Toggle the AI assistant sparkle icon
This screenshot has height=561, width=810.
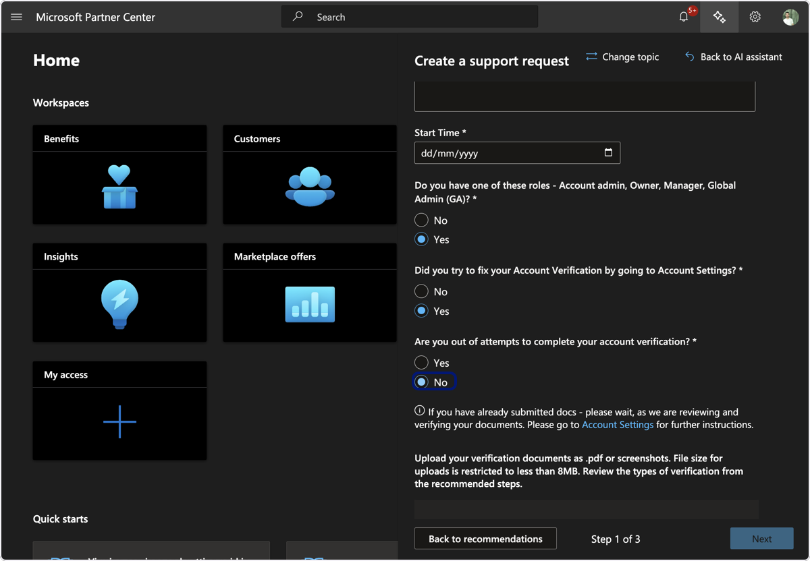[720, 17]
